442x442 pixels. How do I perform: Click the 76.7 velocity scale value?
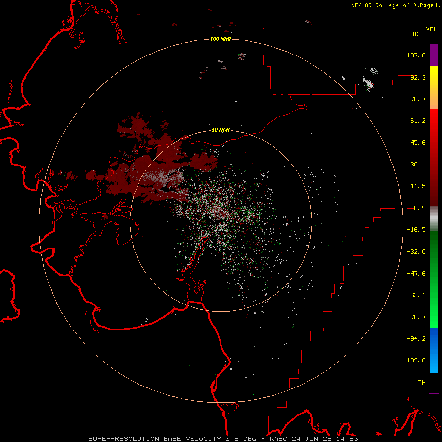(x=418, y=99)
